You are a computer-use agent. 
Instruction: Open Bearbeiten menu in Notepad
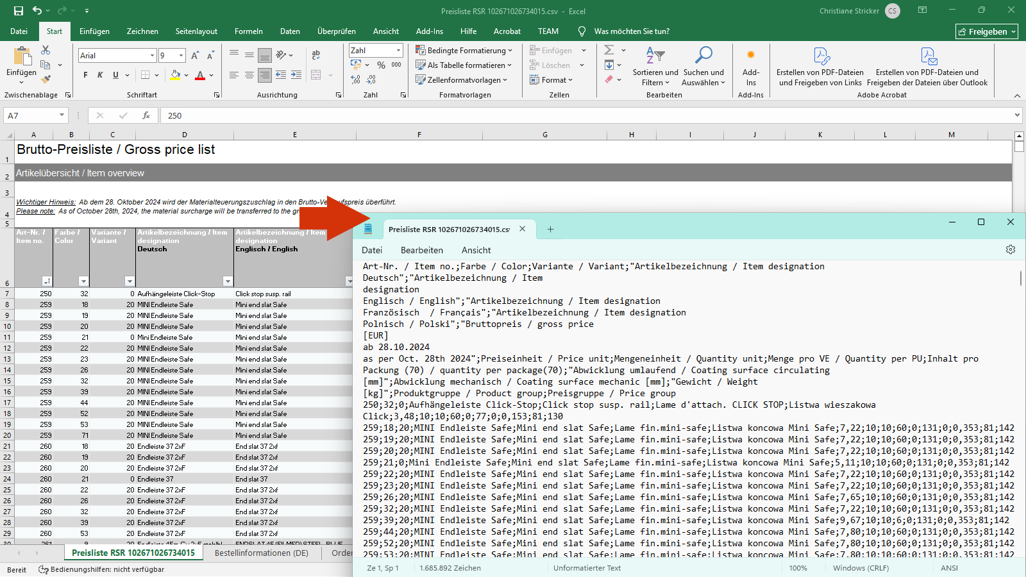point(421,250)
